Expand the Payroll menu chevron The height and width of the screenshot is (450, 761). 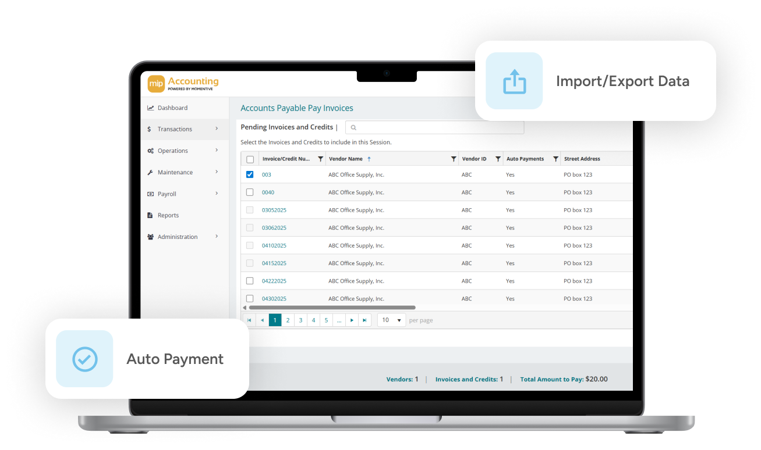[217, 194]
